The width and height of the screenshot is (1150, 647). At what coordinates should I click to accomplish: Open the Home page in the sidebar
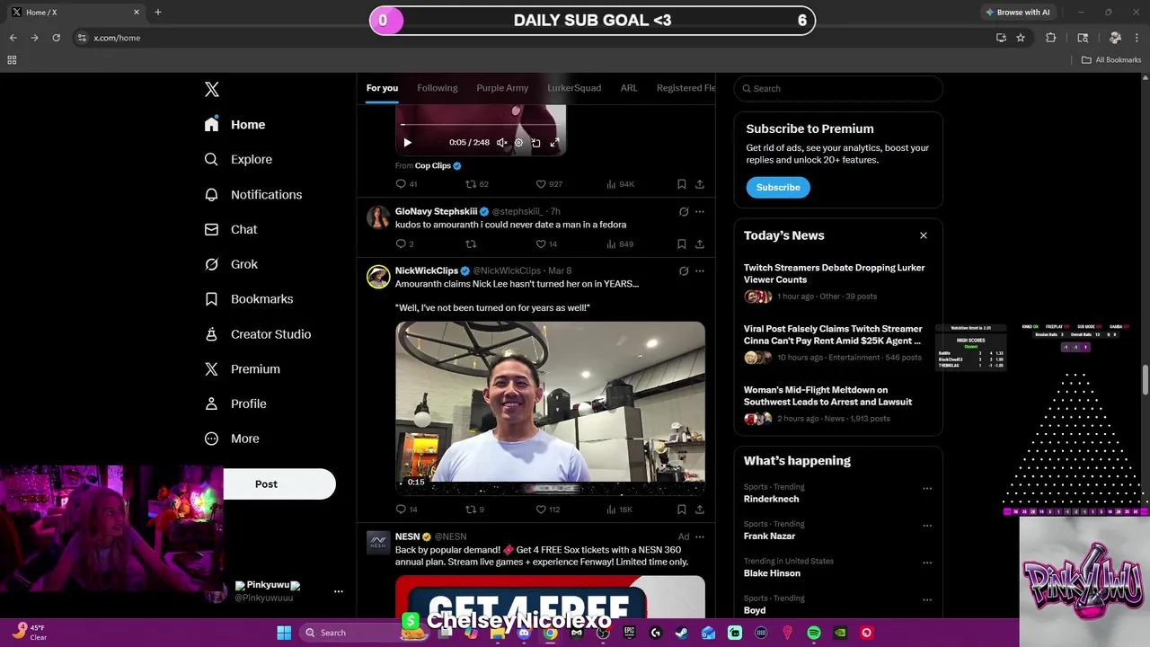coord(235,125)
